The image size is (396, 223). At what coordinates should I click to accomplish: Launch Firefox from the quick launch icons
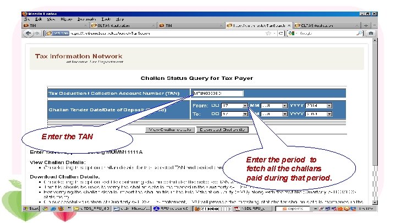(x=61, y=209)
